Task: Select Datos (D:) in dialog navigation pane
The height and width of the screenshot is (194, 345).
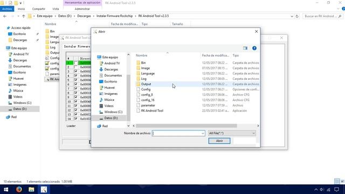Action: tap(111, 118)
